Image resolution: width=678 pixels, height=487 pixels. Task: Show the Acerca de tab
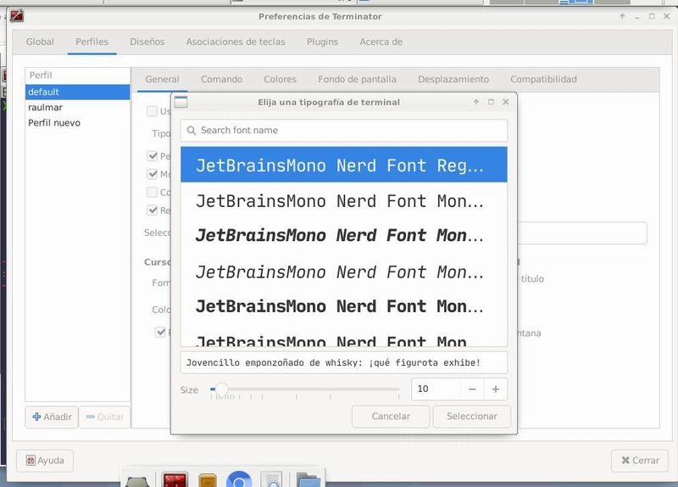coord(381,42)
